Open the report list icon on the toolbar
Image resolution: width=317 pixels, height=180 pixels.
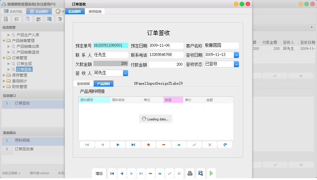(16, 19)
